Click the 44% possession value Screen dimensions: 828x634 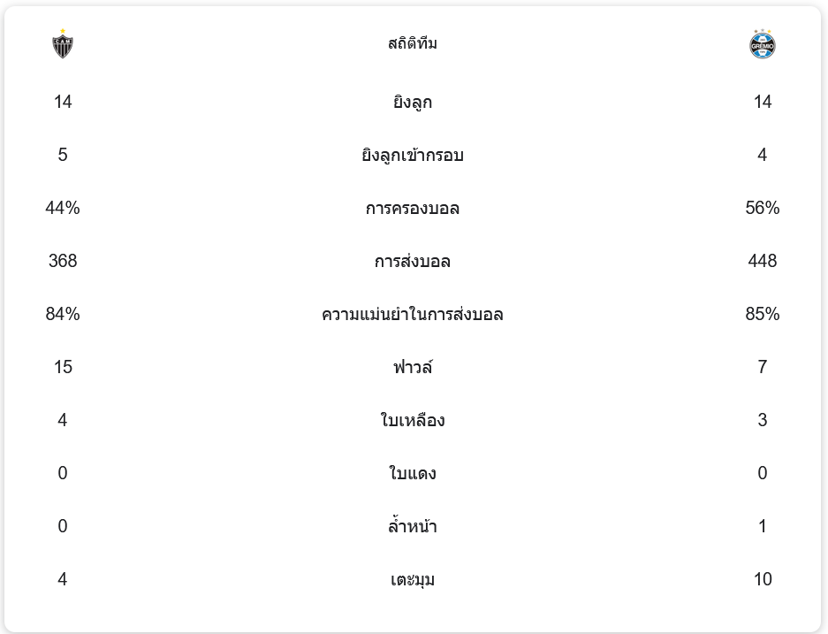click(63, 208)
